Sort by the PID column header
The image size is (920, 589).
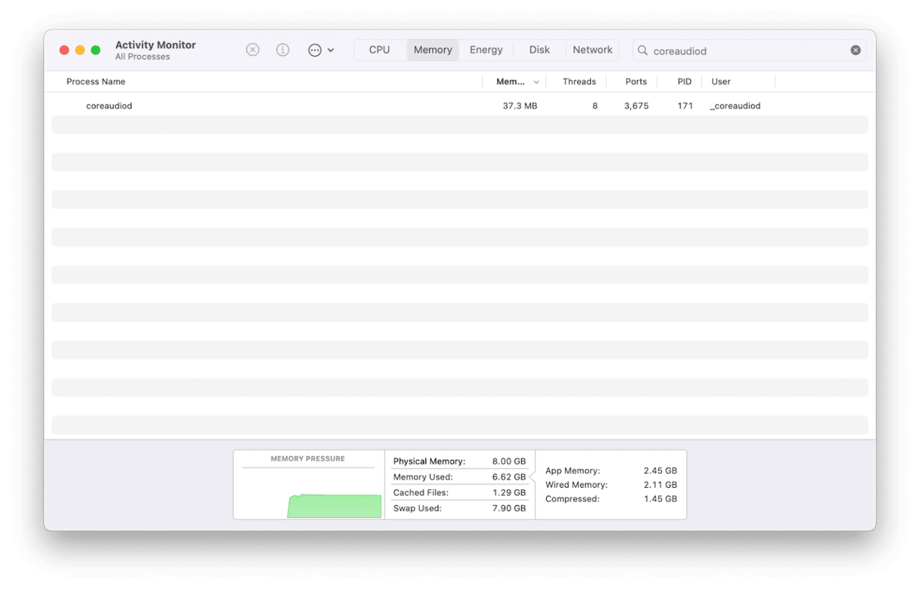(685, 82)
